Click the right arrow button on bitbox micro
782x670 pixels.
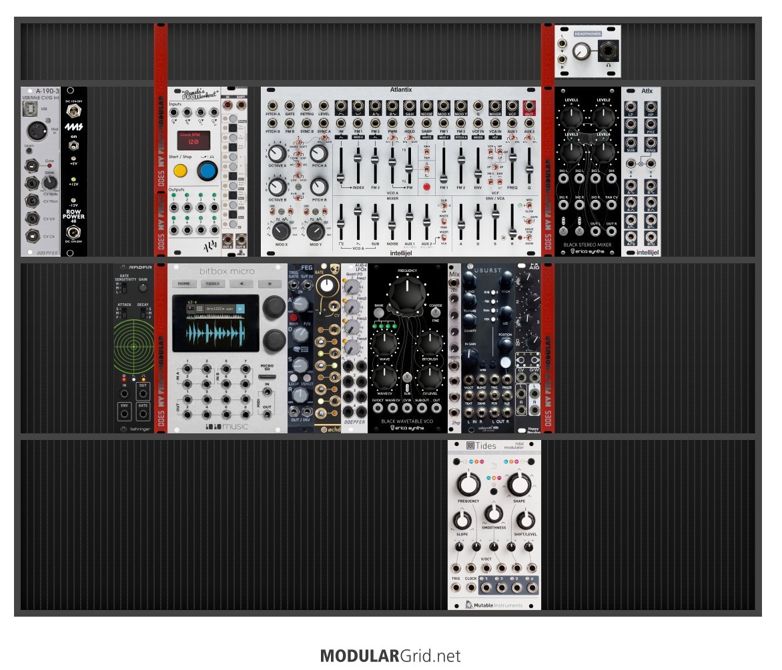pyautogui.click(x=270, y=283)
